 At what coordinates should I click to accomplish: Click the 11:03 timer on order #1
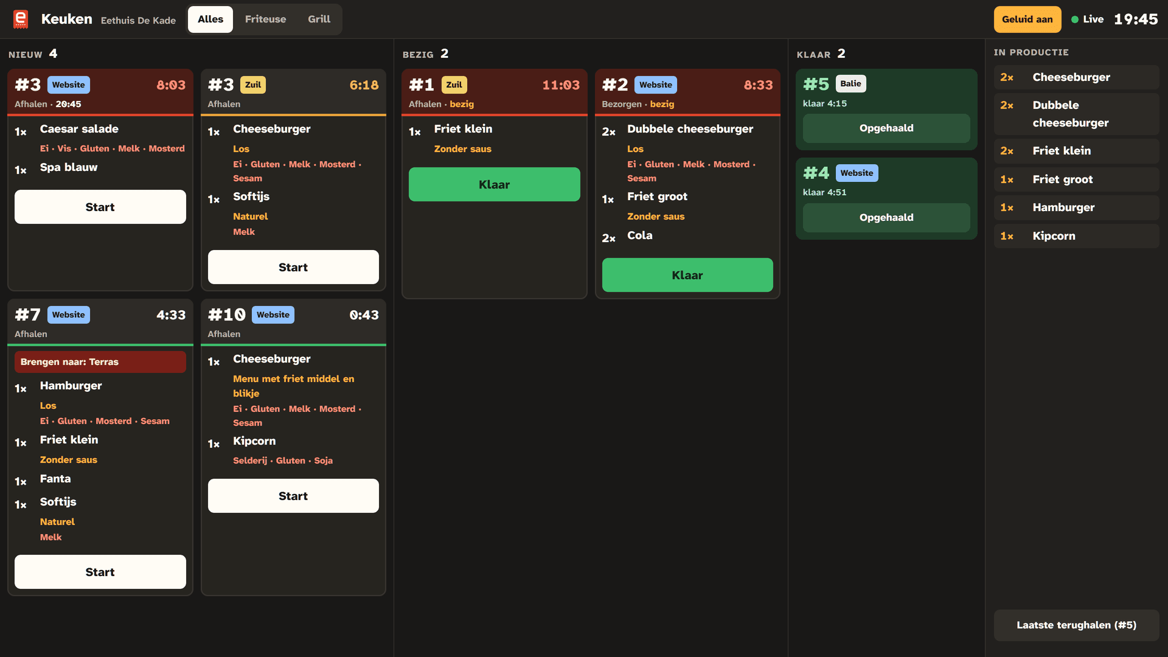coord(561,85)
